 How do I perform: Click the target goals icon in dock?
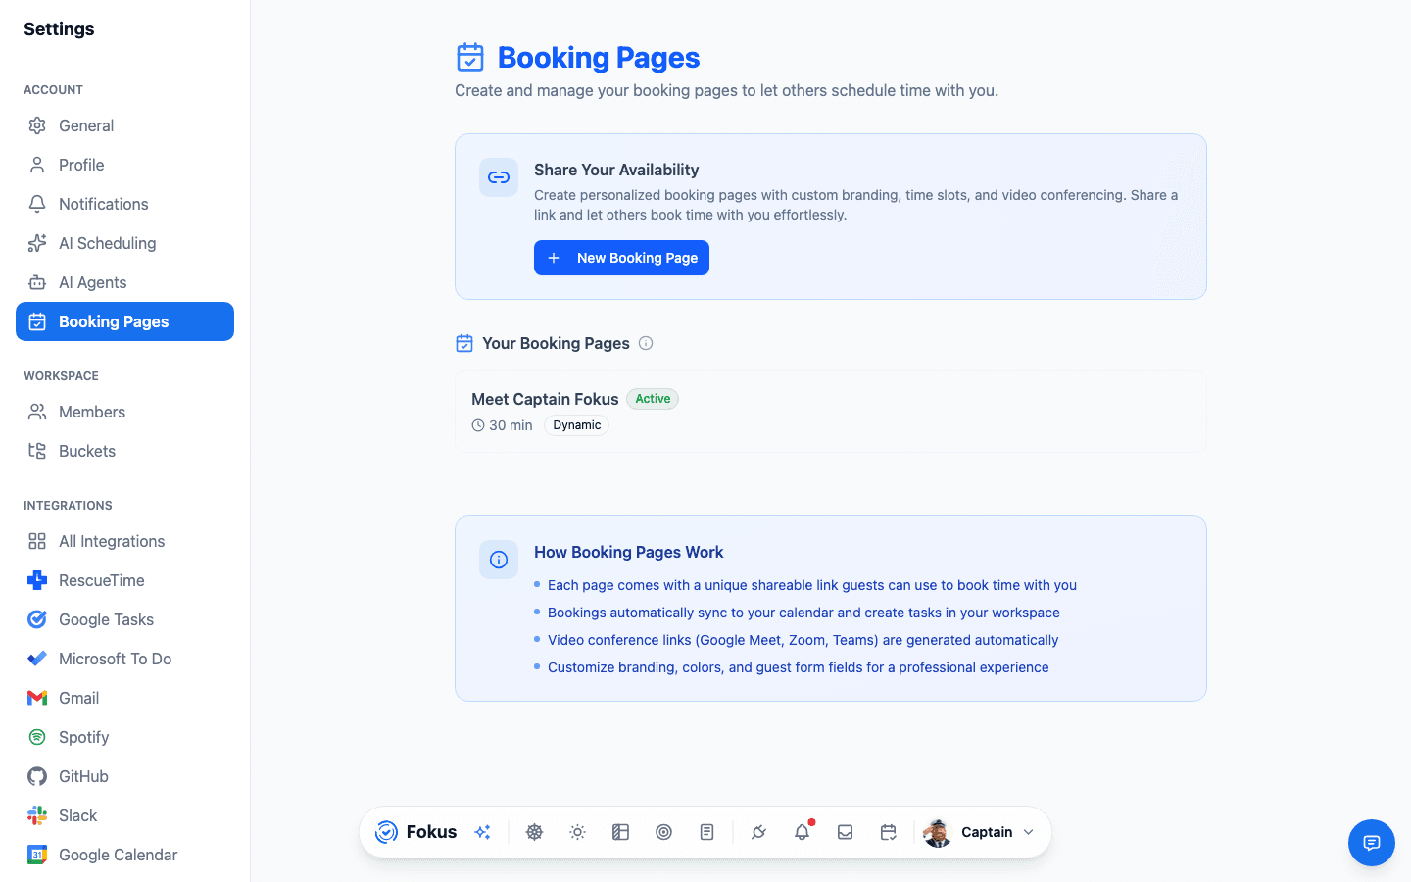(x=663, y=832)
